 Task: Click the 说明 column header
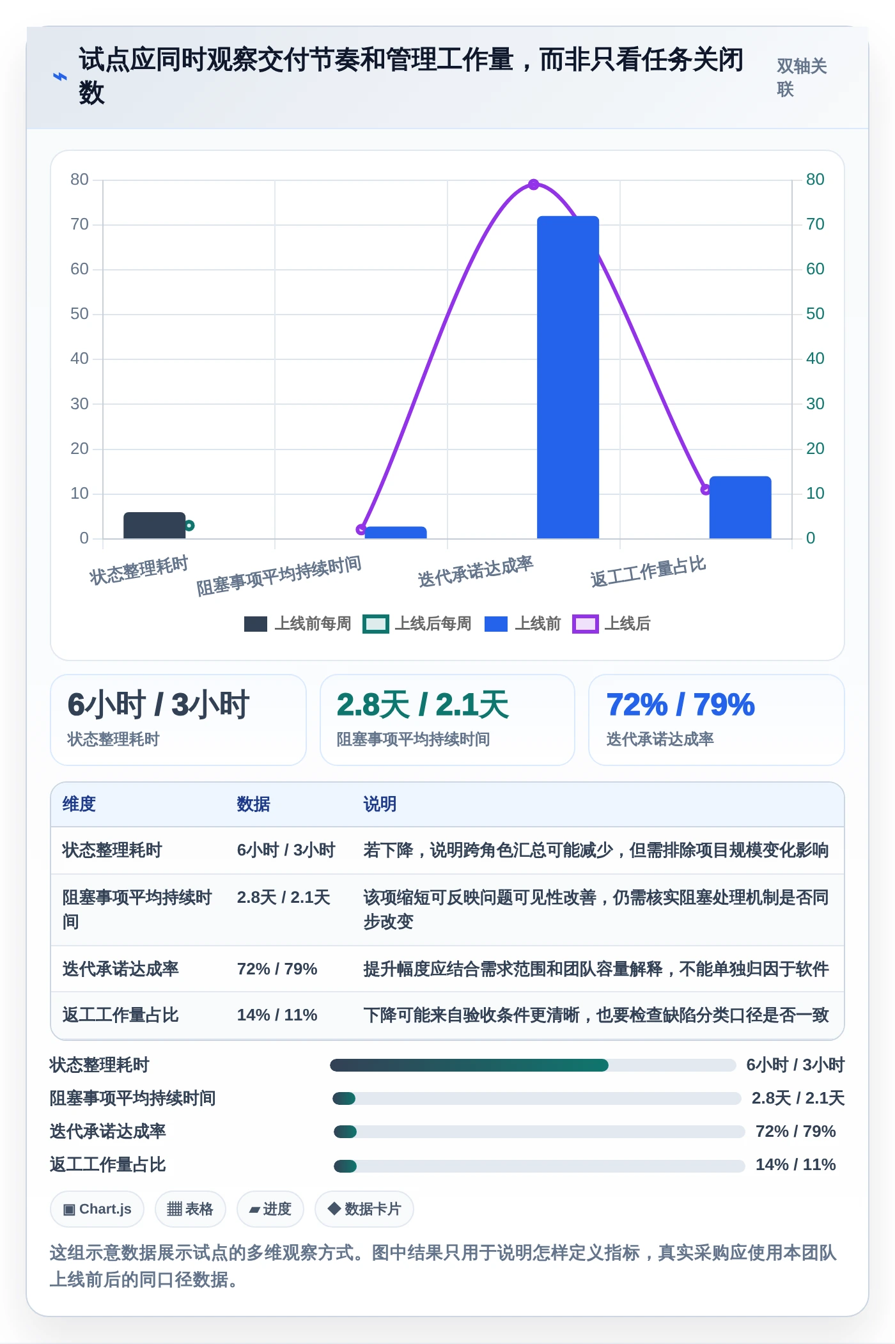pyautogui.click(x=380, y=804)
